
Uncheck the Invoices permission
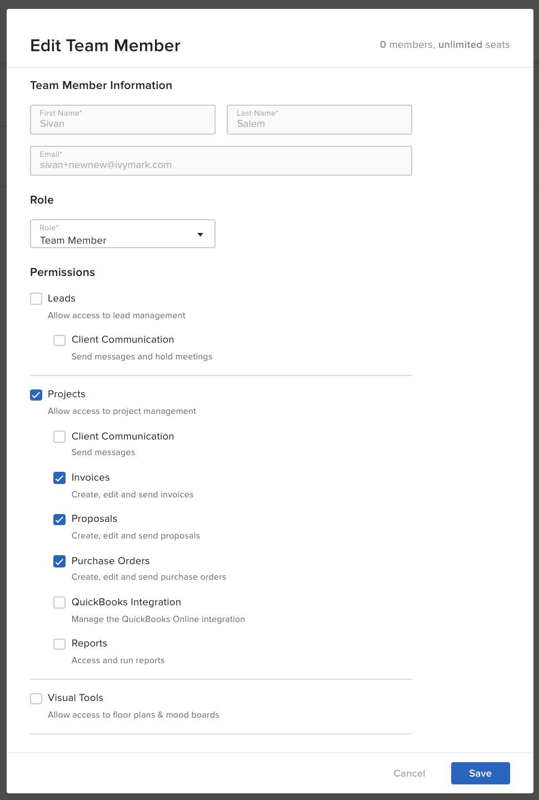click(59, 478)
